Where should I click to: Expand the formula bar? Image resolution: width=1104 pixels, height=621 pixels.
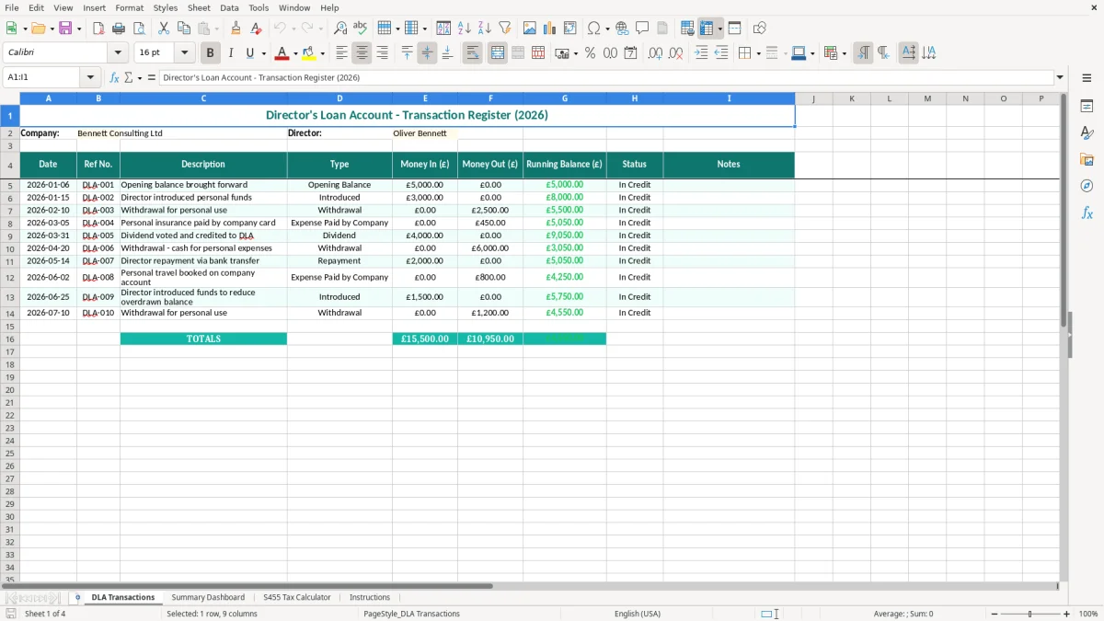[x=1060, y=77]
